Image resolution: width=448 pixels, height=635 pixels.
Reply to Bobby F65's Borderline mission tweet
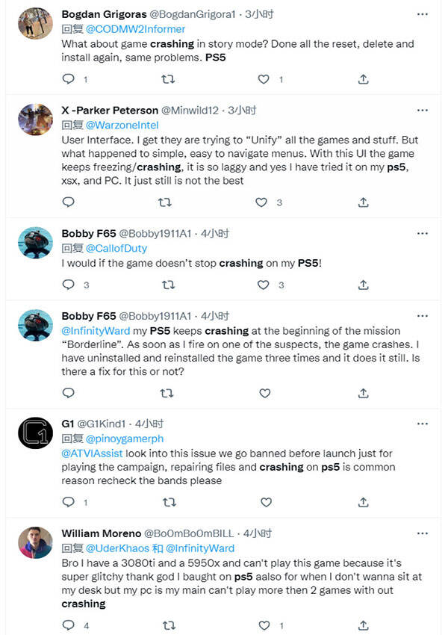pyautogui.click(x=69, y=393)
